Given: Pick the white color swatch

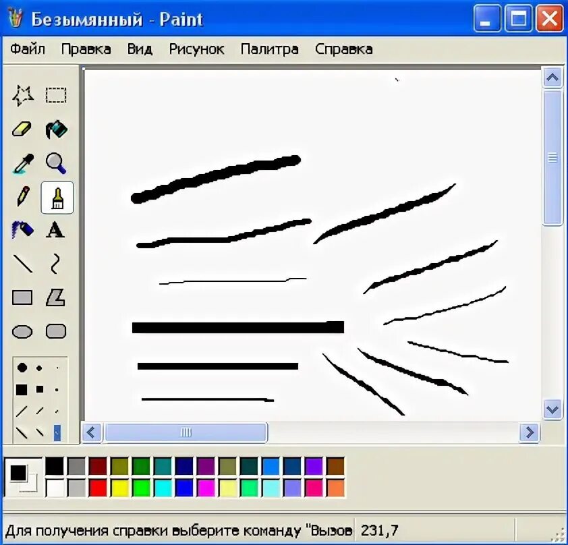Looking at the screenshot, I should pos(55,488).
